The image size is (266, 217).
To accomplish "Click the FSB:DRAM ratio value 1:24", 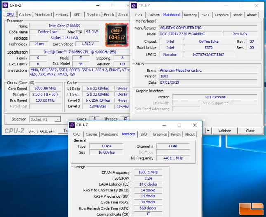I will (x=148, y=178).
